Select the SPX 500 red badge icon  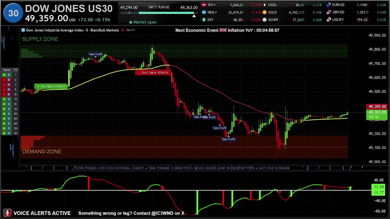[x=204, y=5]
